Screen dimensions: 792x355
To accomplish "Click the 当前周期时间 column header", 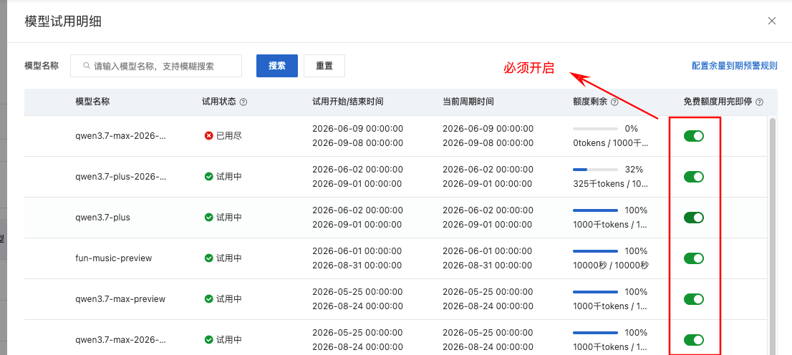I will click(x=468, y=102).
